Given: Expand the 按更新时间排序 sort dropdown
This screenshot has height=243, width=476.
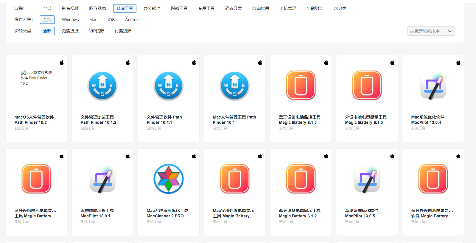Looking at the screenshot, I should pyautogui.click(x=430, y=31).
